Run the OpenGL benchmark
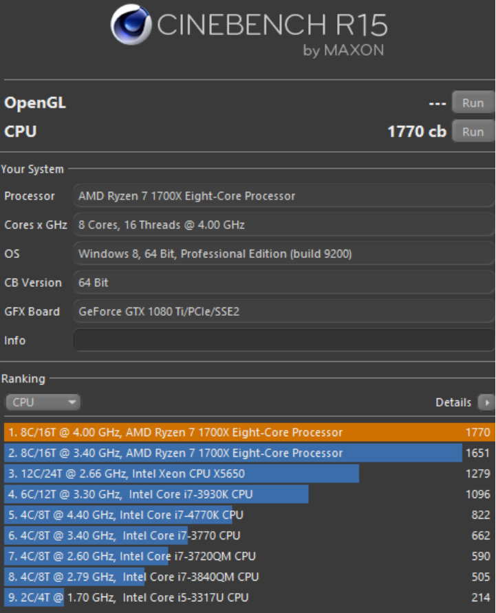The image size is (496, 613). click(473, 103)
